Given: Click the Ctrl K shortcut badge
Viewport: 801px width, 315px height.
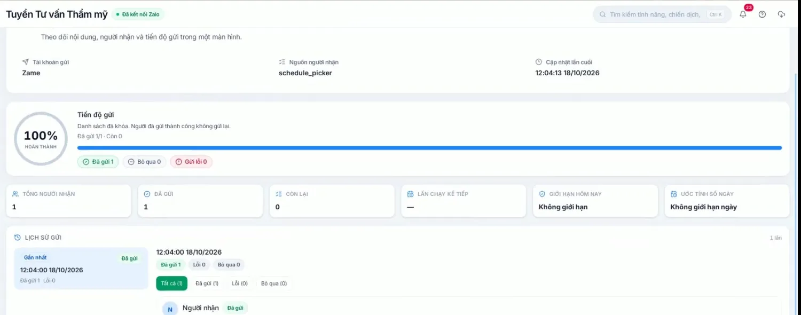Looking at the screenshot, I should (716, 14).
